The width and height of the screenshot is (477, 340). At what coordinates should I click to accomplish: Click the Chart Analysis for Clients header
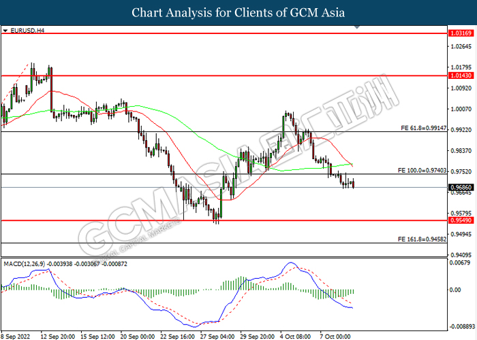pos(238,13)
